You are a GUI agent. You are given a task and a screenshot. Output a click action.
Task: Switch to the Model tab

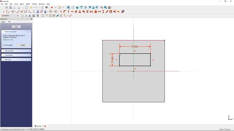(3, 22)
